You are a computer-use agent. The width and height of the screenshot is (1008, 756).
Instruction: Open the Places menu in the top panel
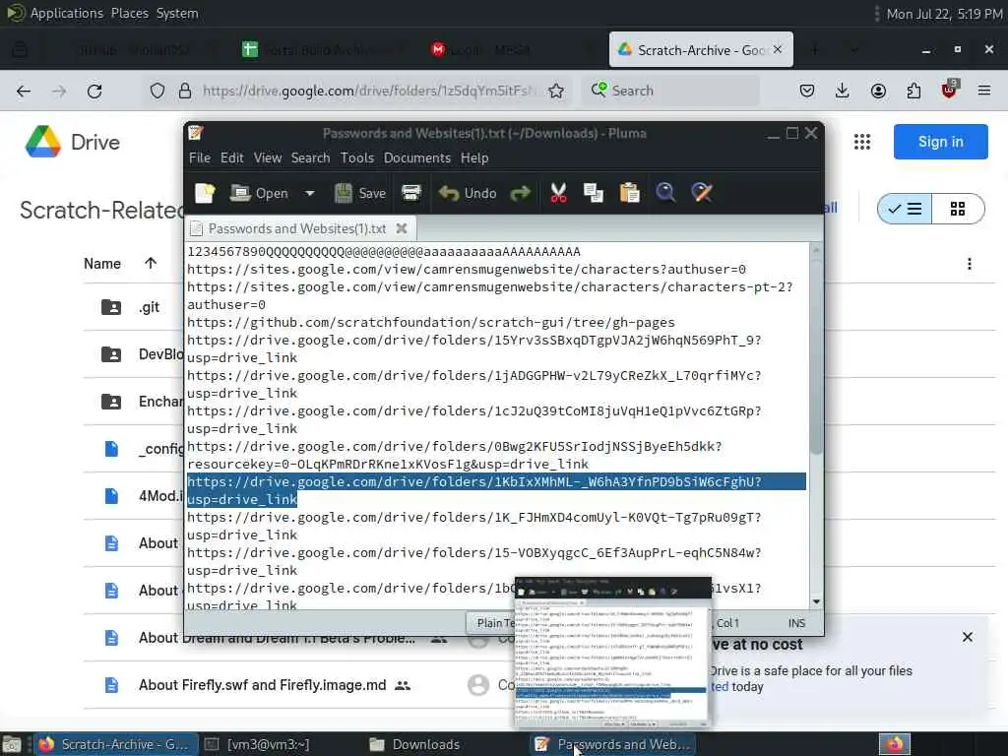click(x=129, y=13)
